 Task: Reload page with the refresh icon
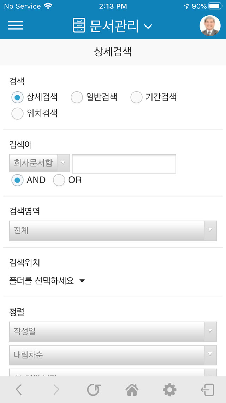click(94, 390)
